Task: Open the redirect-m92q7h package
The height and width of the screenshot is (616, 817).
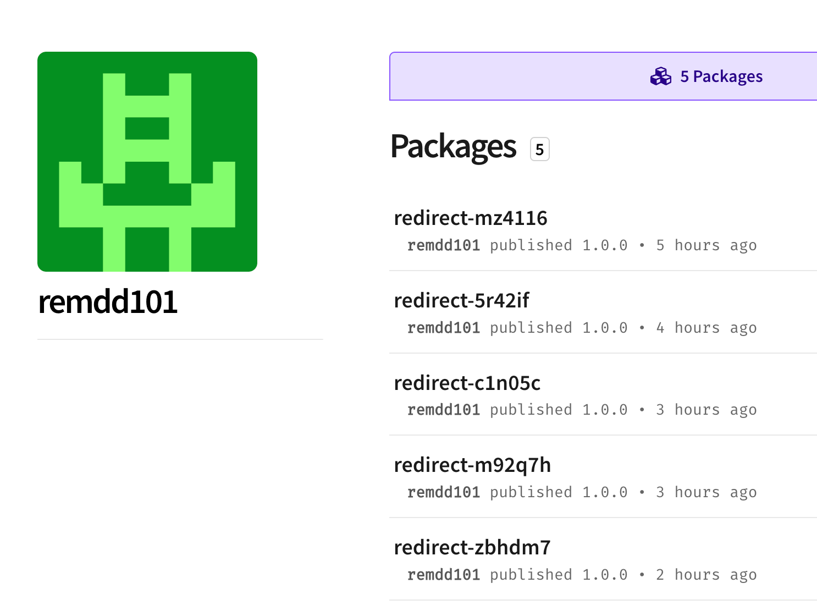Action: (472, 465)
